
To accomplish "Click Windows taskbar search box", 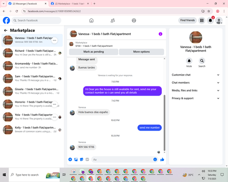I will pos(34,175).
